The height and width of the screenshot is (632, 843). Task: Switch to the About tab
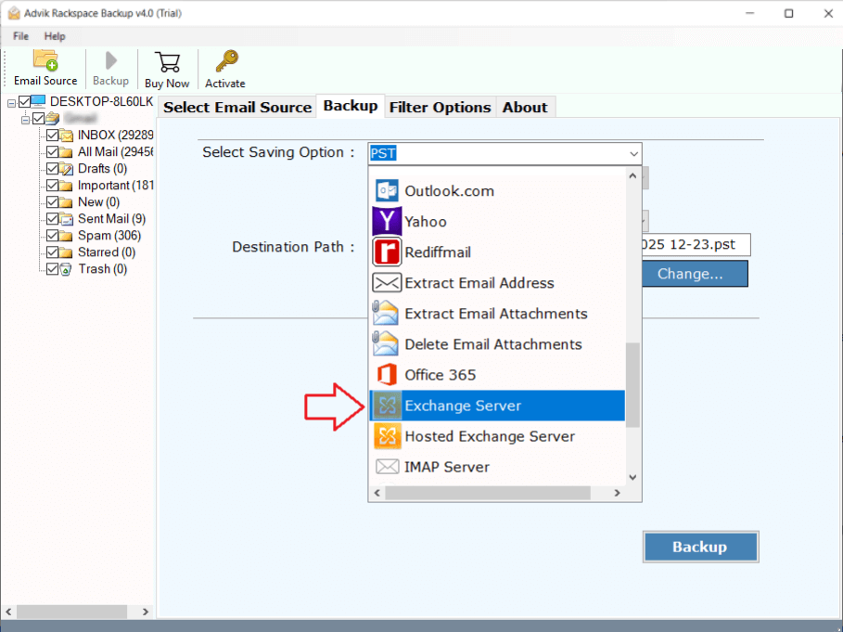pyautogui.click(x=525, y=107)
